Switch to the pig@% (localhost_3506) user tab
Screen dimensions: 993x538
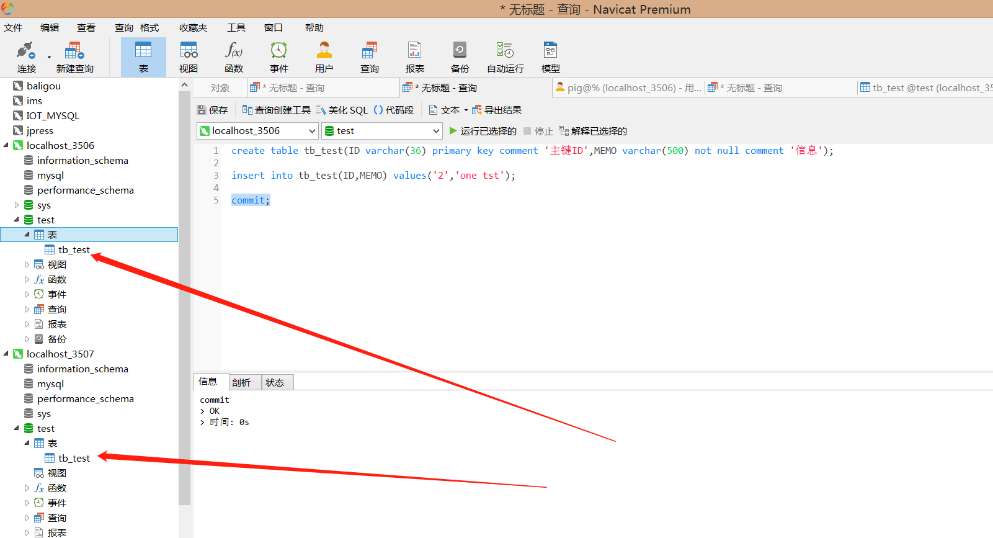click(x=628, y=88)
